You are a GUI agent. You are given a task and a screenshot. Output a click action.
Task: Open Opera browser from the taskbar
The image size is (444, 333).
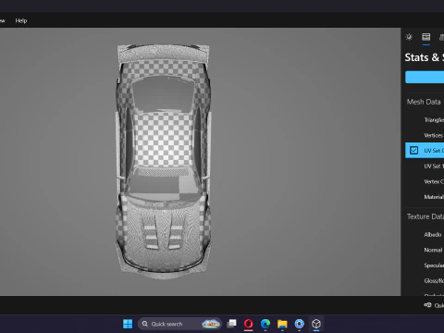[x=249, y=324]
